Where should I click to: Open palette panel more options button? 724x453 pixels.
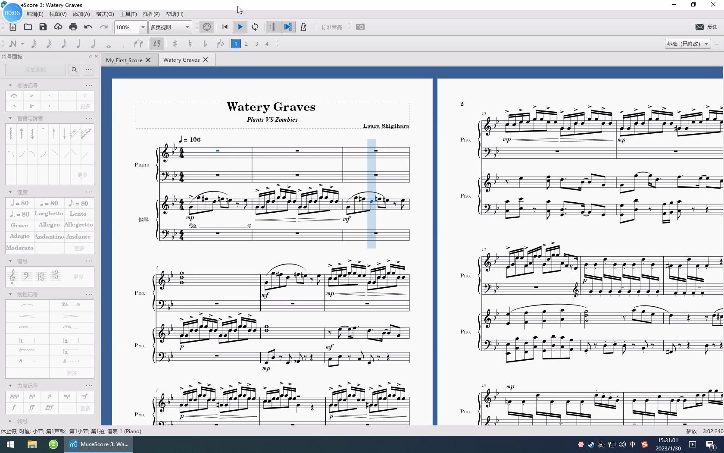(88, 69)
